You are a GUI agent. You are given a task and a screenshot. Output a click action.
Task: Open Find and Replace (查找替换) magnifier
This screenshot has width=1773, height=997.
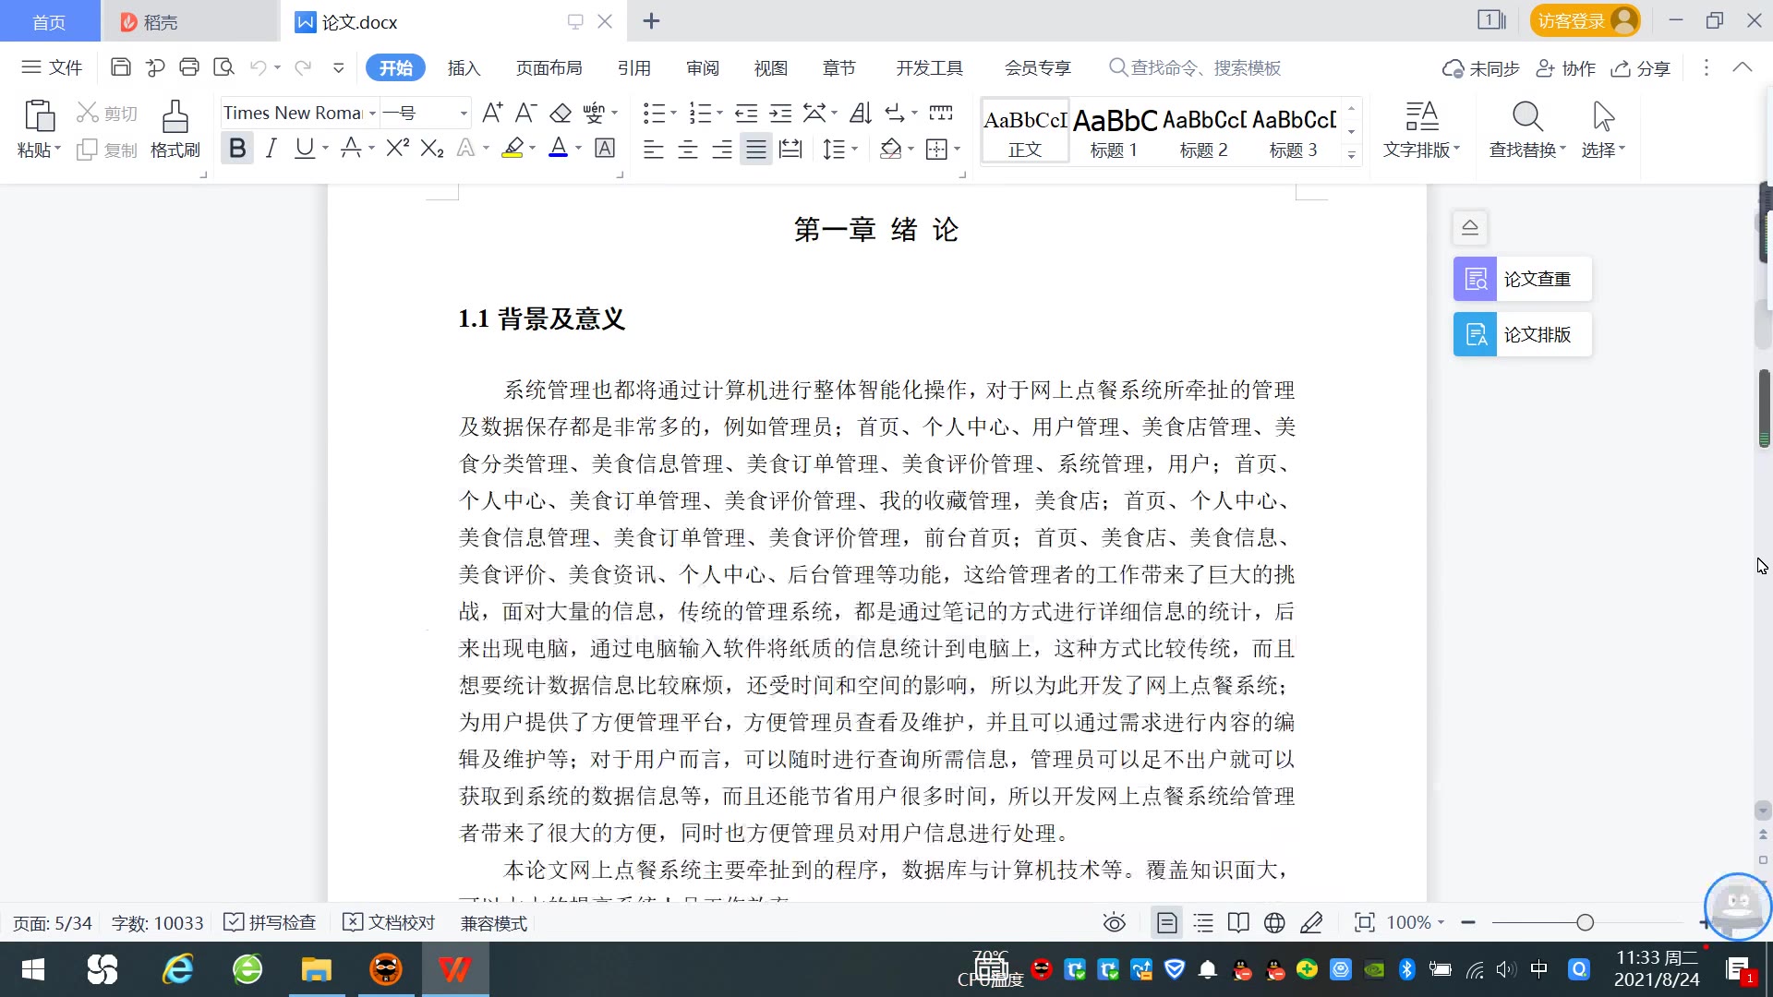pyautogui.click(x=1526, y=118)
